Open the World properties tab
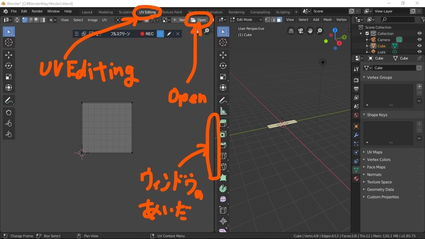This screenshot has width=425, height=239. (356, 115)
